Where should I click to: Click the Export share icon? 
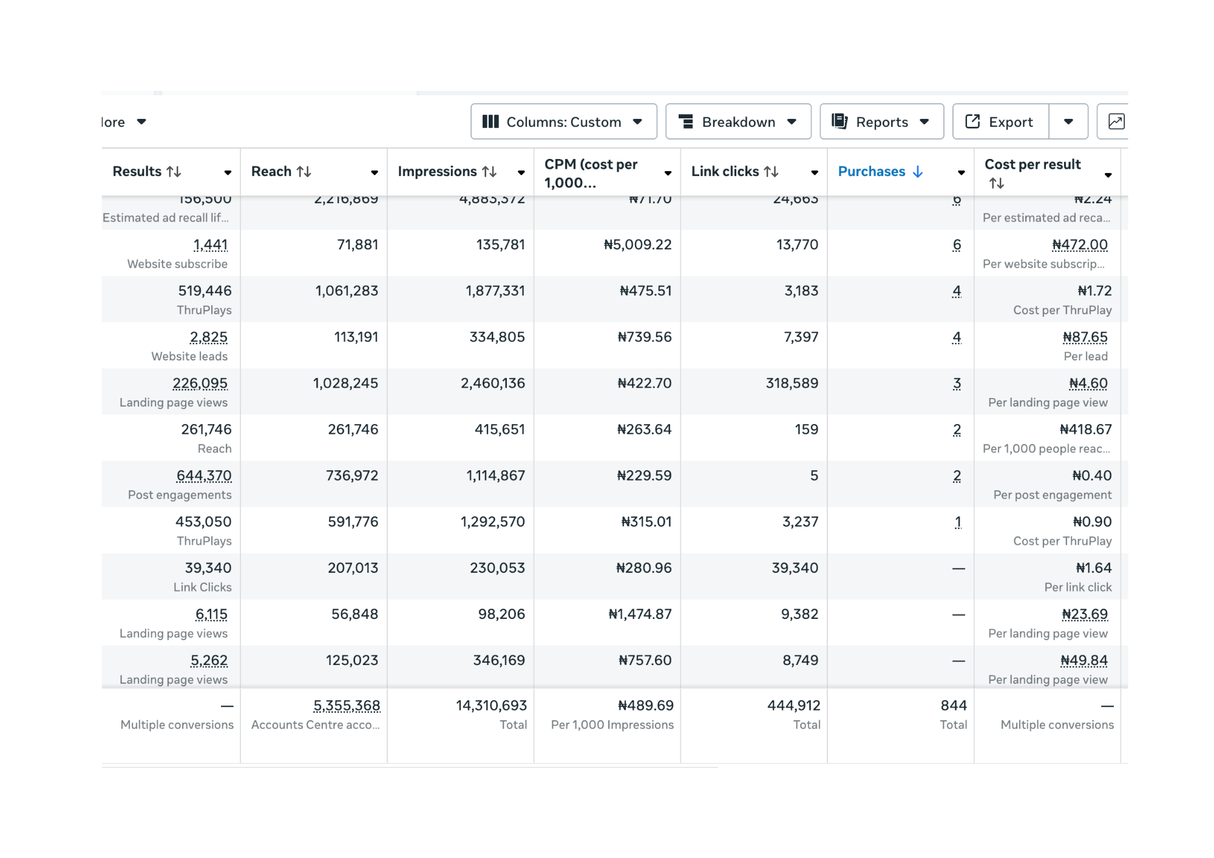coord(972,121)
